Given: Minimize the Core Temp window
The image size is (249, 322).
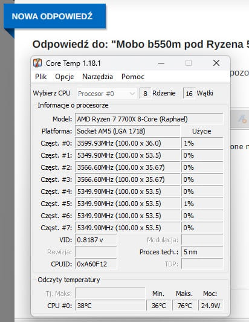Looking at the screenshot, I should point(161,63).
